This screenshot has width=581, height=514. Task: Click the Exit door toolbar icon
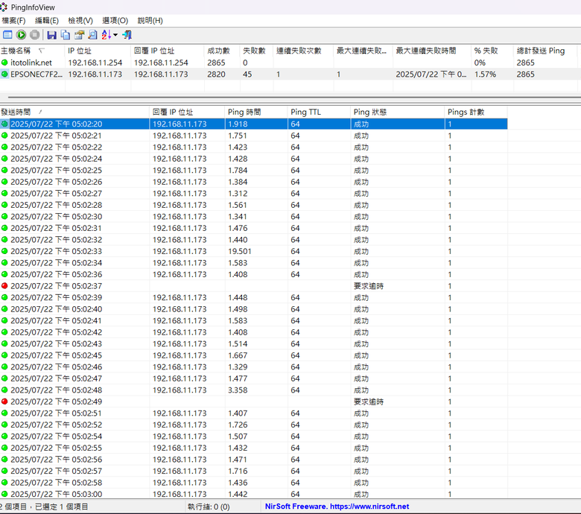(127, 35)
